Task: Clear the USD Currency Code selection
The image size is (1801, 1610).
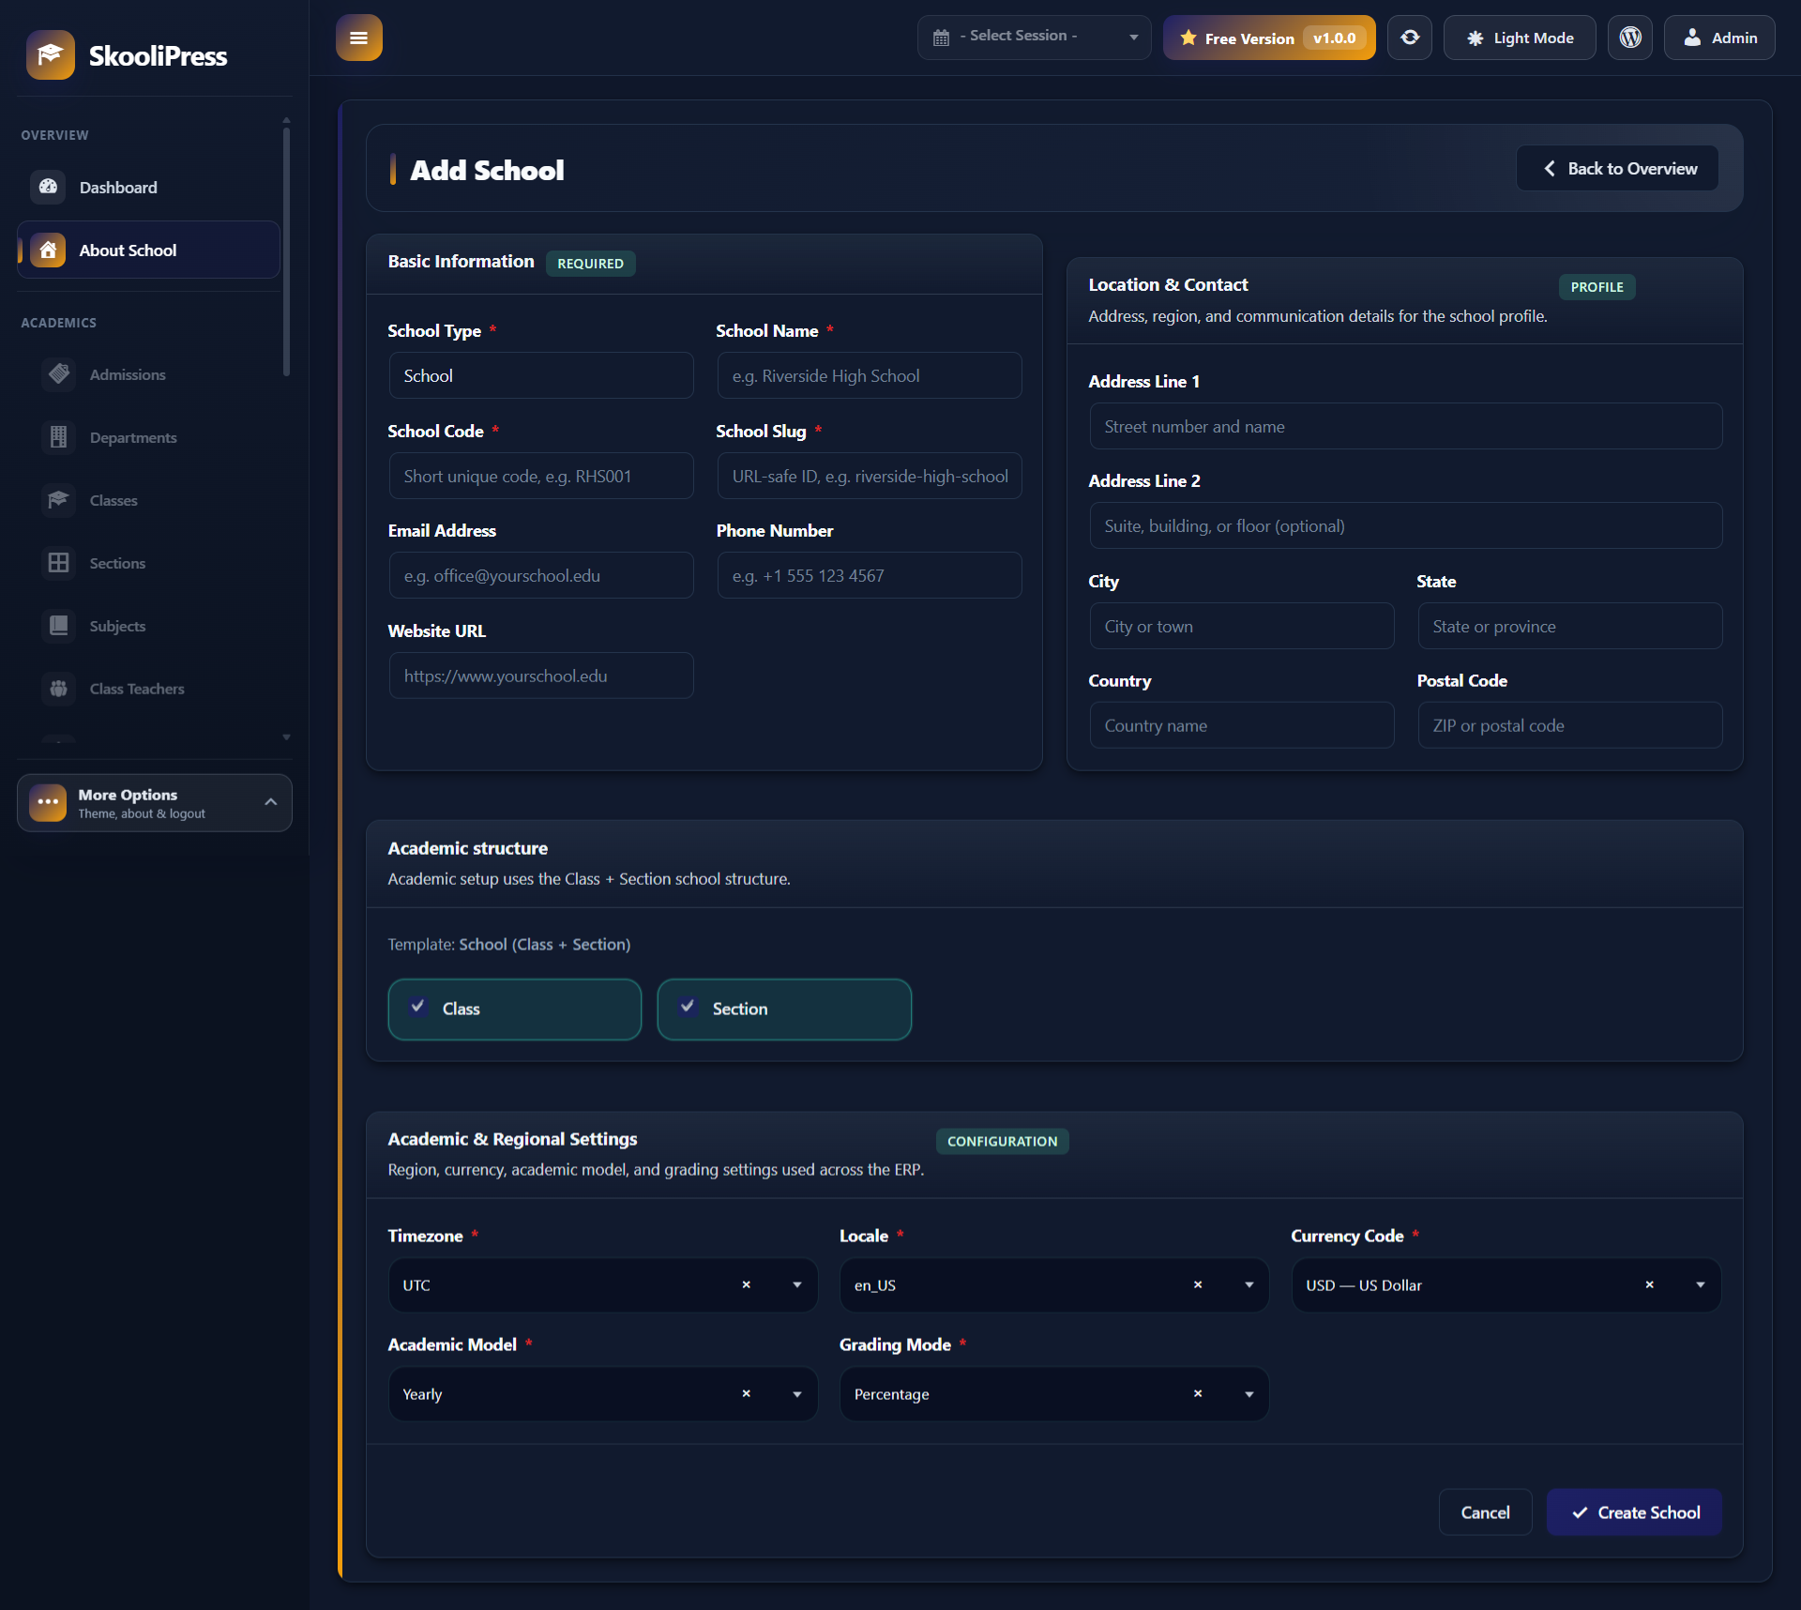Action: point(1649,1284)
